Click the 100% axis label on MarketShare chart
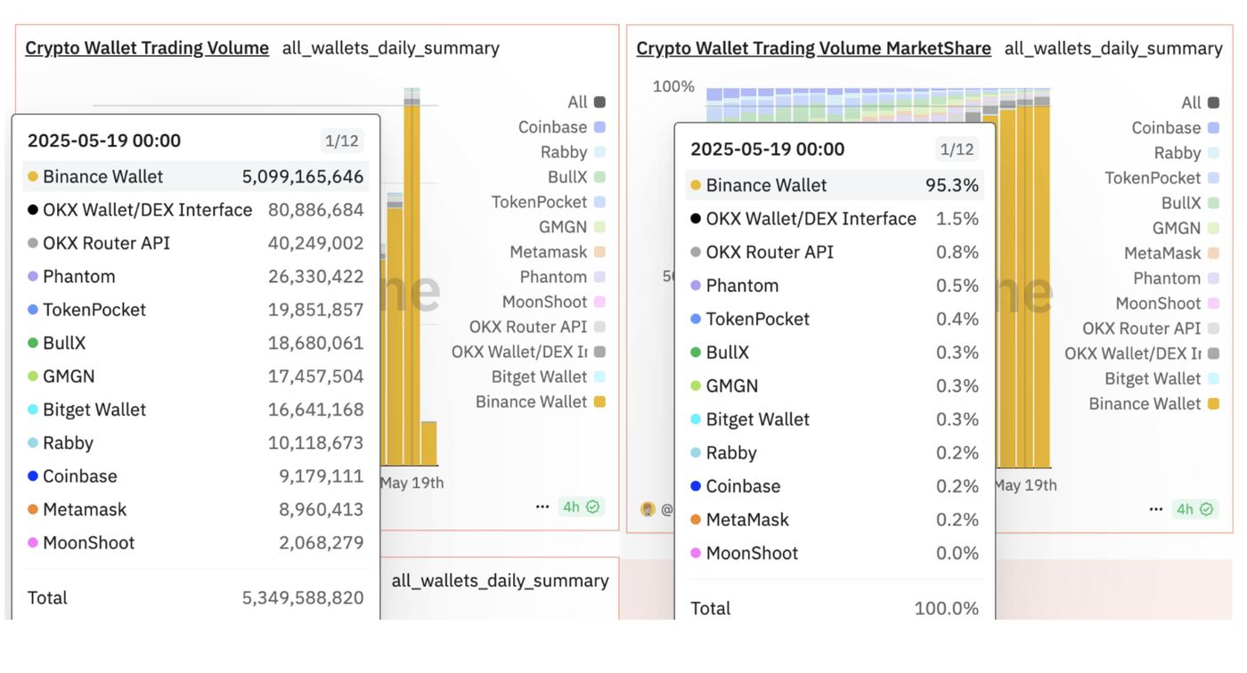1247x673 pixels. coord(673,86)
